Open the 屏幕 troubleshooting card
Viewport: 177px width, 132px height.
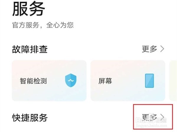pyautogui.click(x=128, y=81)
